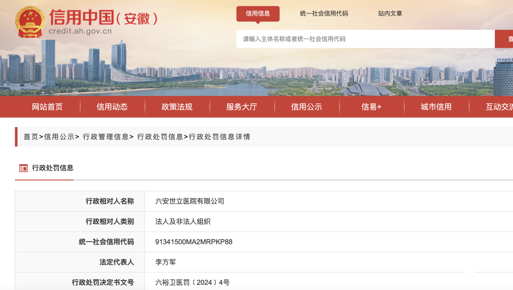Open the 信用公示 navigation item
This screenshot has height=290, width=513.
[306, 107]
